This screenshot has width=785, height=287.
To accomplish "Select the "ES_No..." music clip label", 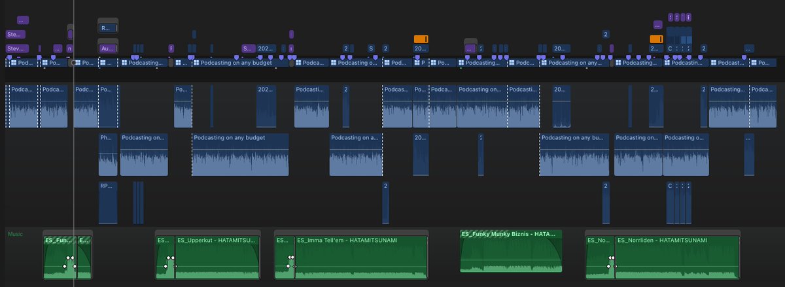I will point(600,240).
